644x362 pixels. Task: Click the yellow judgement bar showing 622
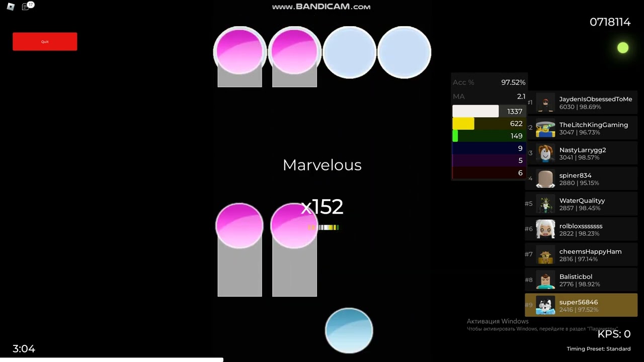[x=489, y=124]
